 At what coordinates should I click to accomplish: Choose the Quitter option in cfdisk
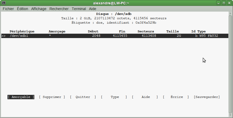[83, 97]
